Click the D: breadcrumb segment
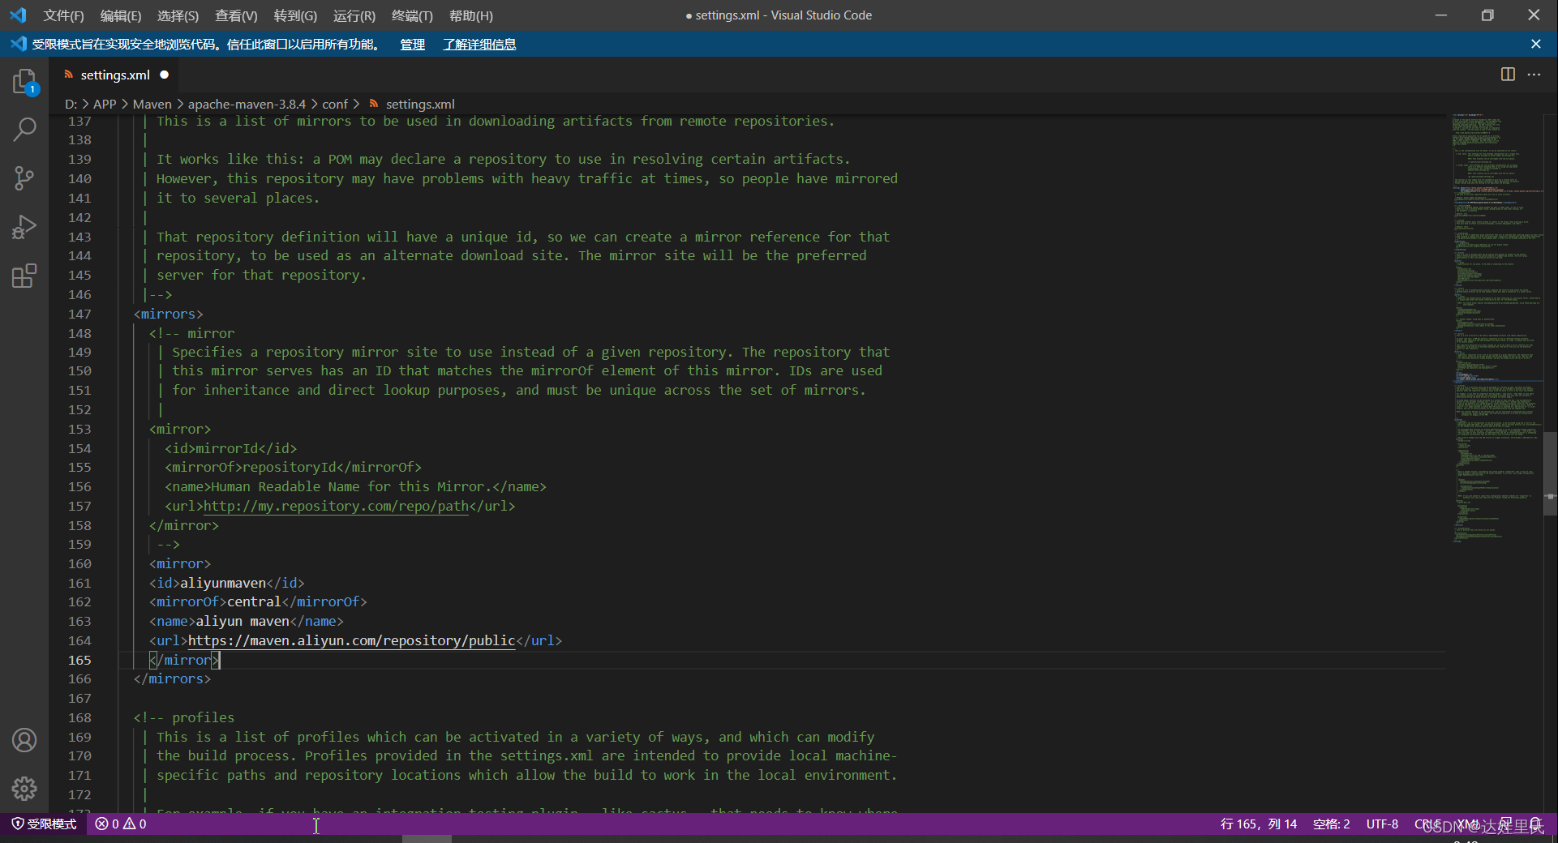Image resolution: width=1558 pixels, height=843 pixels. tap(71, 104)
